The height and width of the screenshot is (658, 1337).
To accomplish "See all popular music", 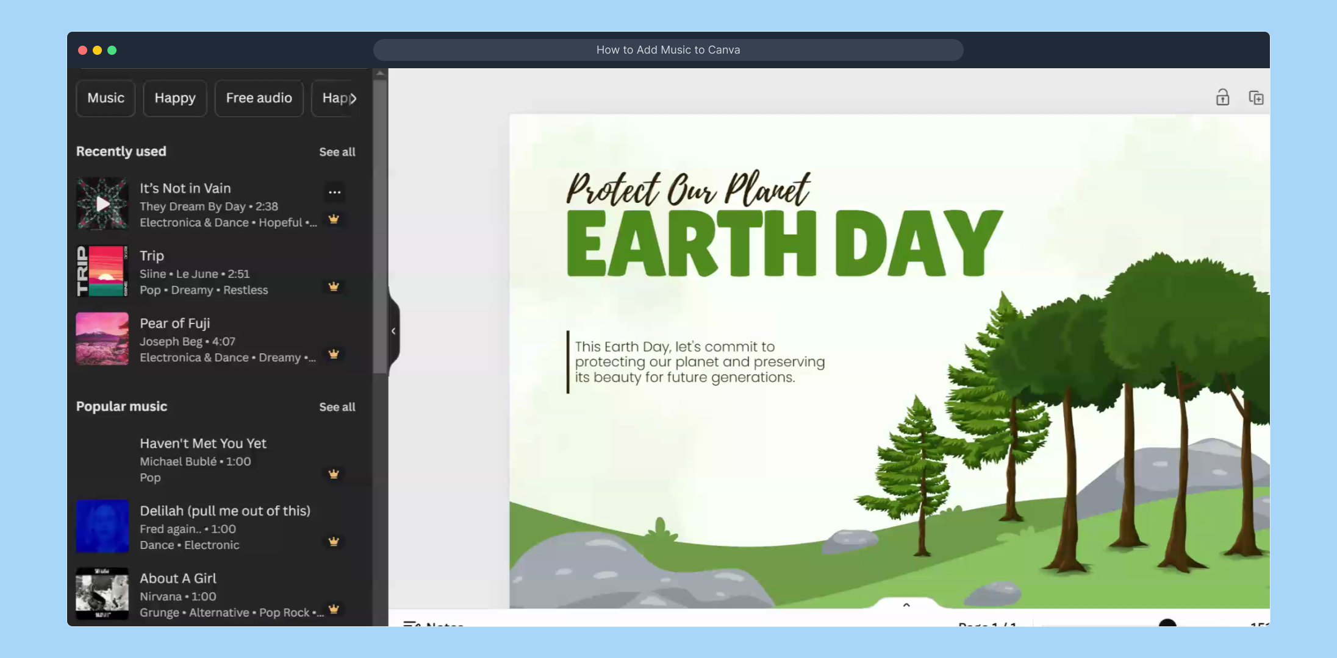I will click(337, 407).
